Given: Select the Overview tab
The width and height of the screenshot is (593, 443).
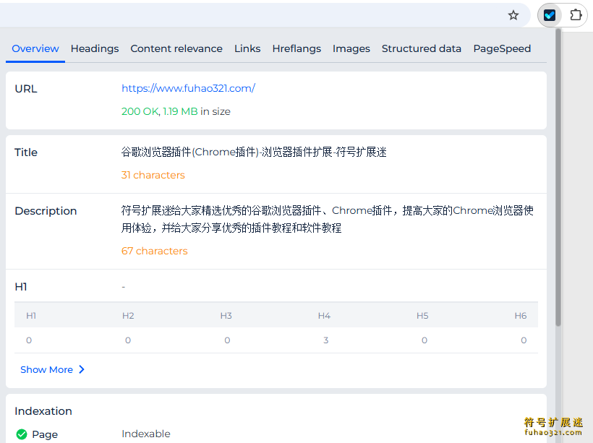Looking at the screenshot, I should 35,48.
